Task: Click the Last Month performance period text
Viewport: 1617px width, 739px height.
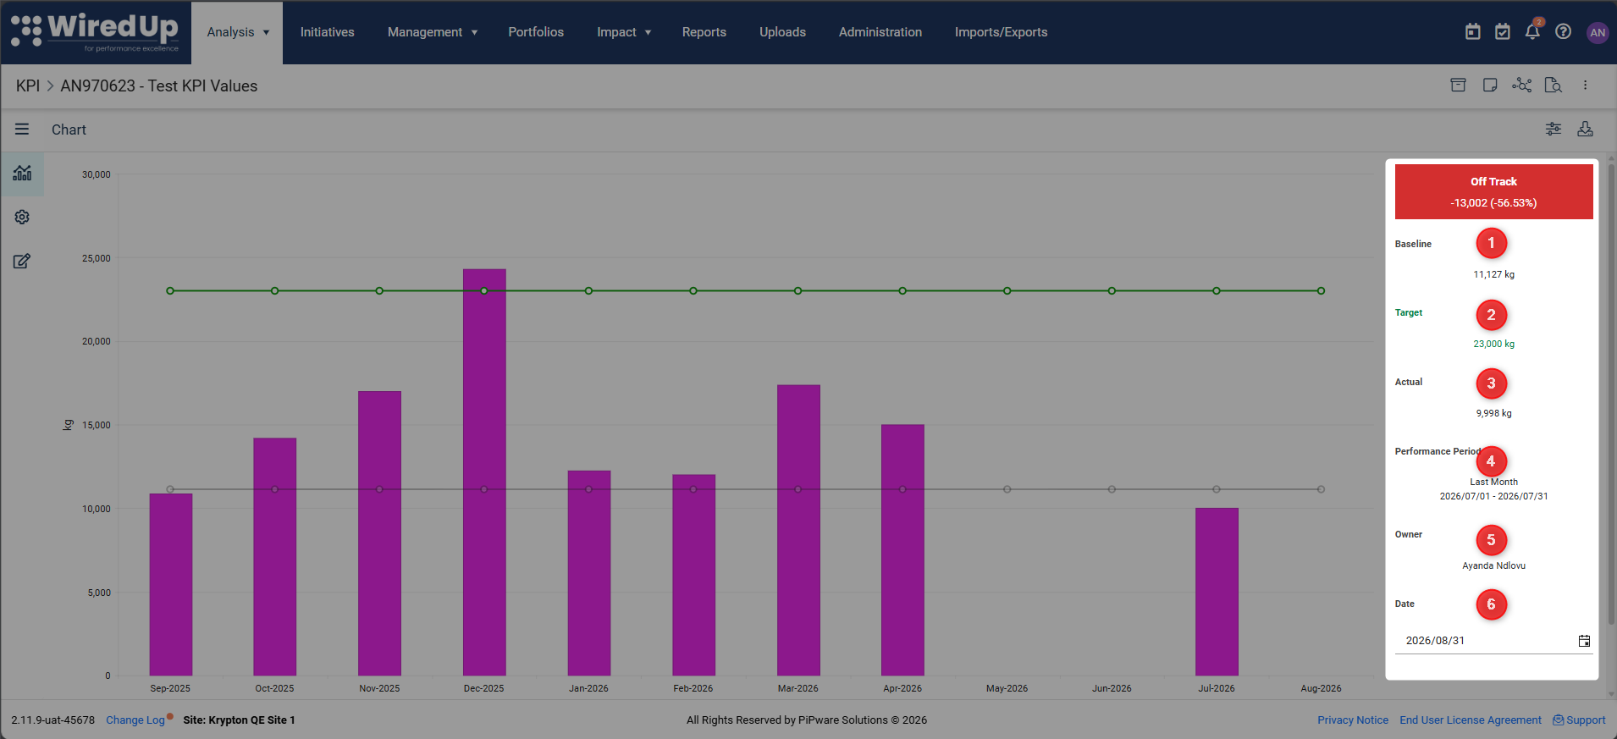Action: [x=1494, y=482]
